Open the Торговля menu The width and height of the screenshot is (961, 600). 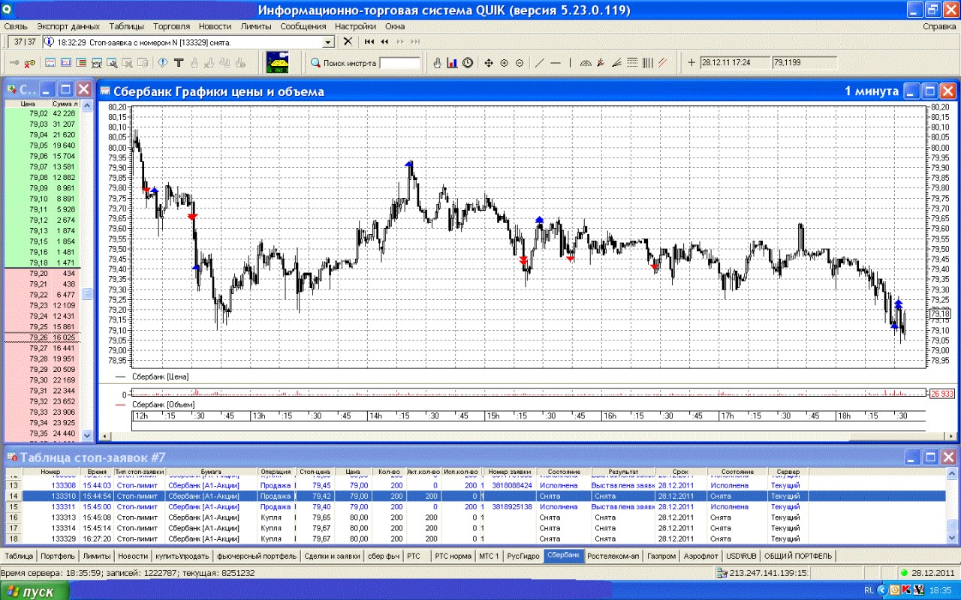[171, 26]
